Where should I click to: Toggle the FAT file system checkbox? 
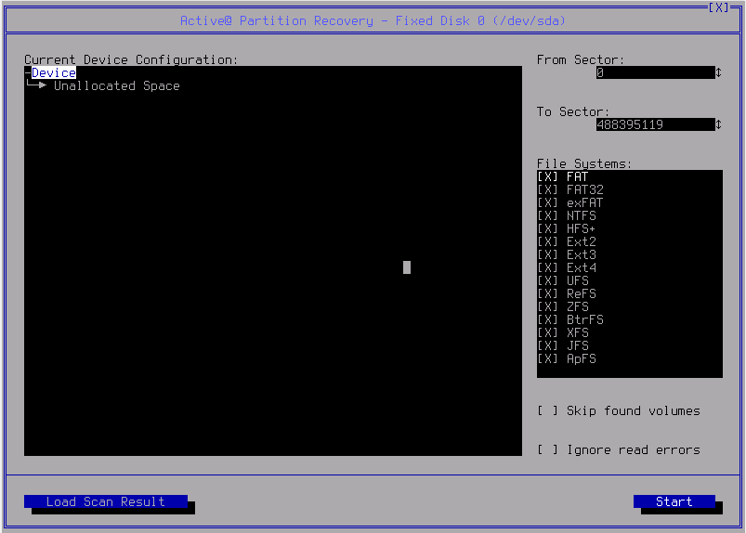tap(547, 176)
